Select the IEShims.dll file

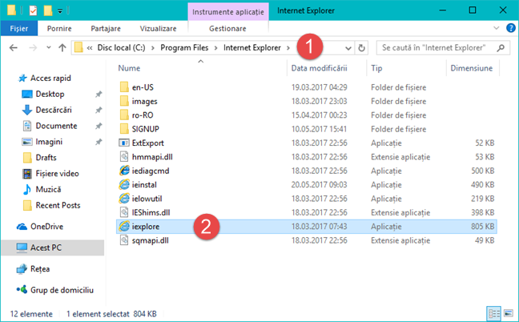tap(151, 212)
